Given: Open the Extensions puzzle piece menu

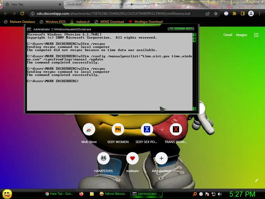Looking at the screenshot, I should point(234,13).
